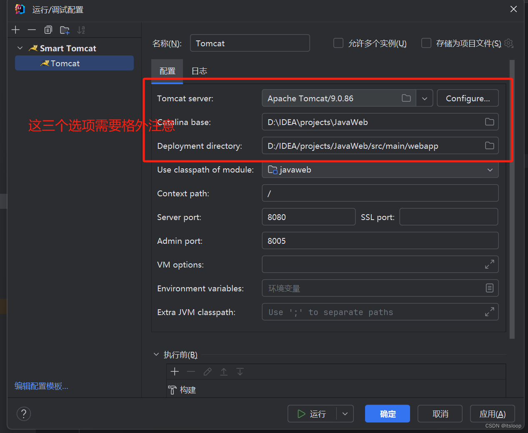
Task: Sort configurations alphabetically
Action: coord(81,30)
